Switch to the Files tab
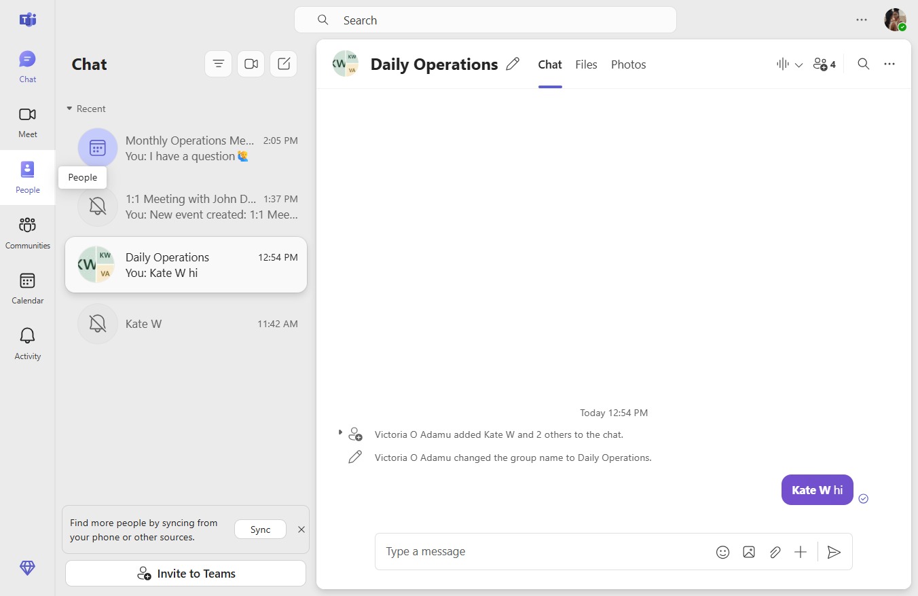 (586, 64)
